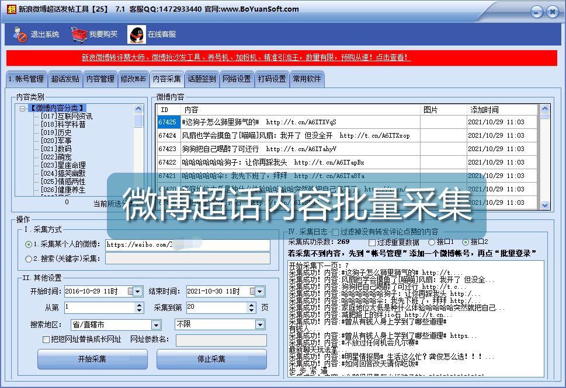Open calendar picker icon for 结束时间

[253, 291]
